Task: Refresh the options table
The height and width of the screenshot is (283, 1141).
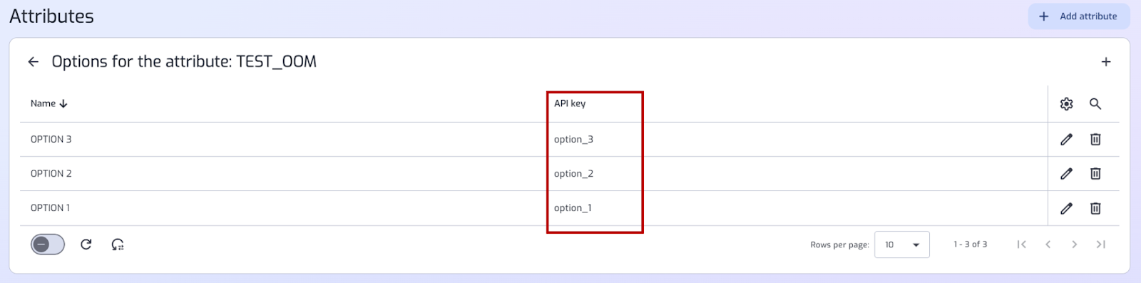Action: point(86,245)
